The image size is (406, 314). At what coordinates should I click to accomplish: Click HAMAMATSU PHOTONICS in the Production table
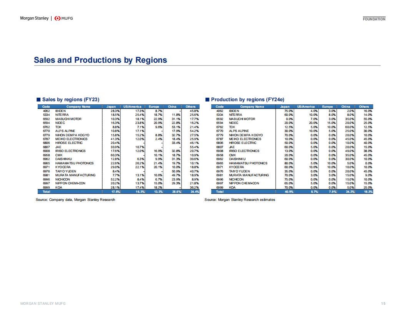pyautogui.click(x=248, y=163)
